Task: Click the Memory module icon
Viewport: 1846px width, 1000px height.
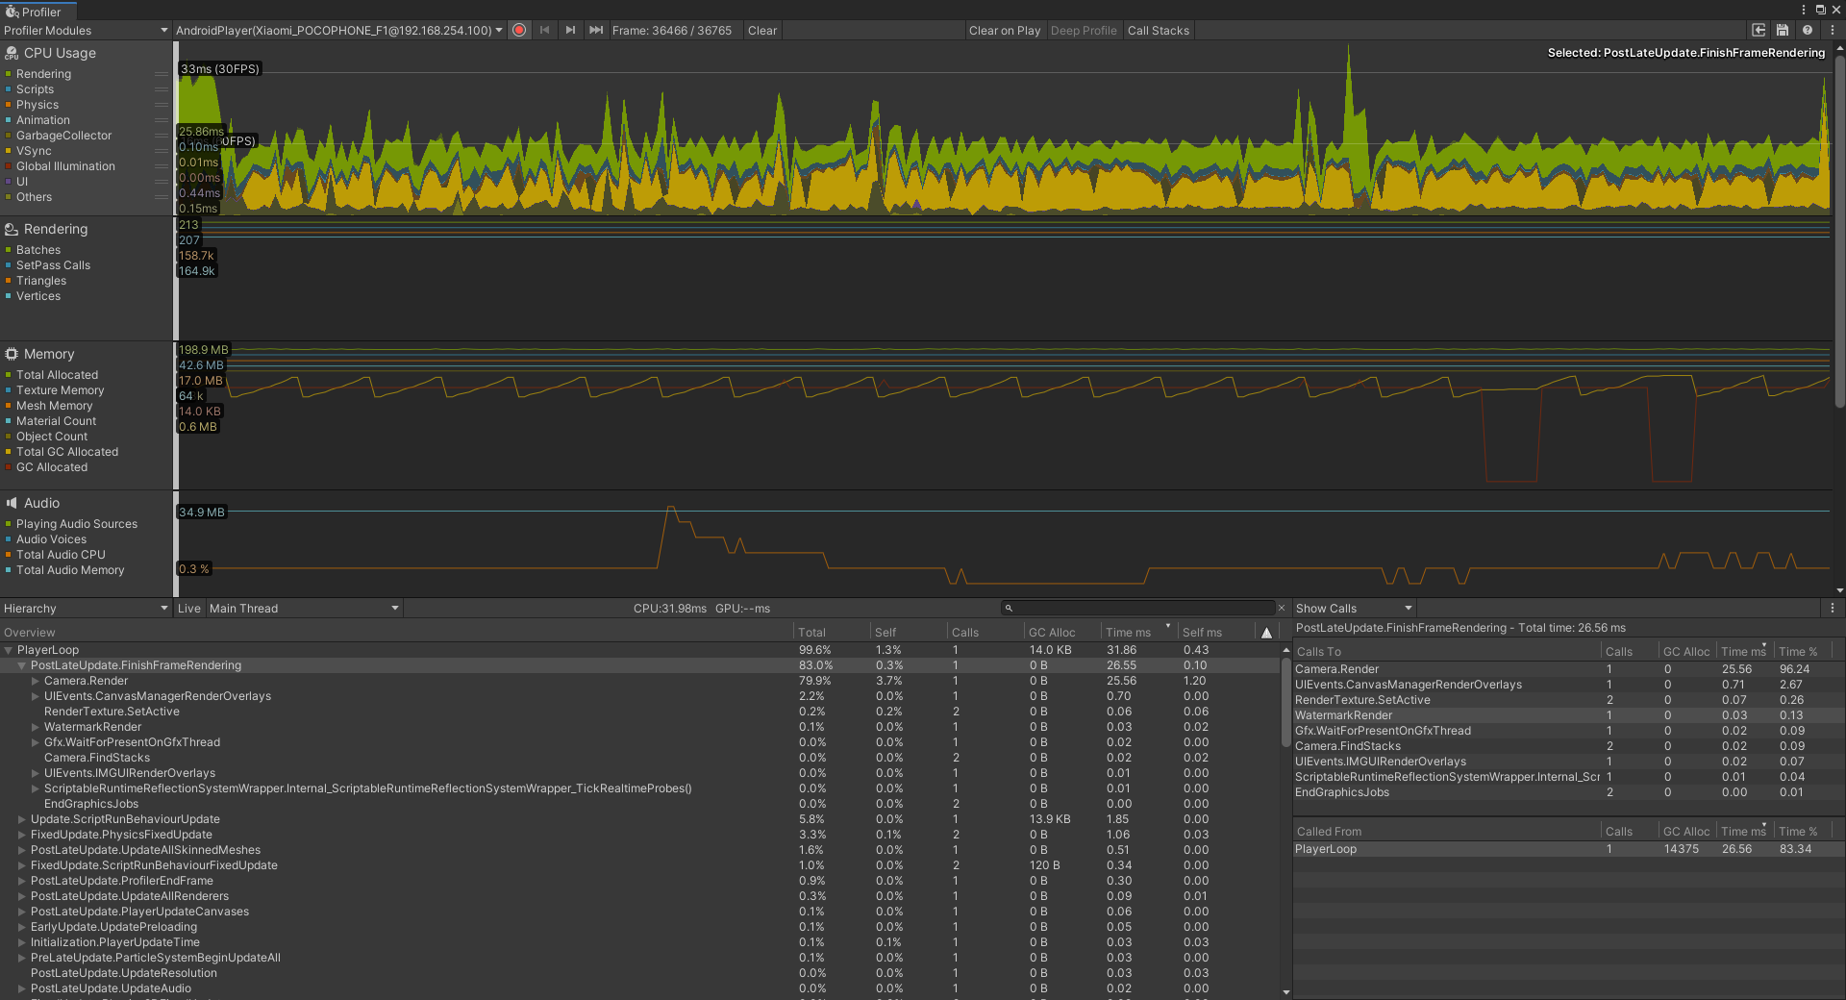Action: click(12, 354)
